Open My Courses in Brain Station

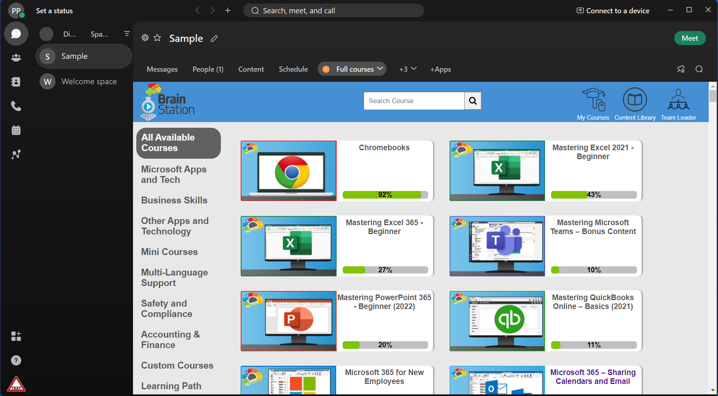(x=593, y=104)
